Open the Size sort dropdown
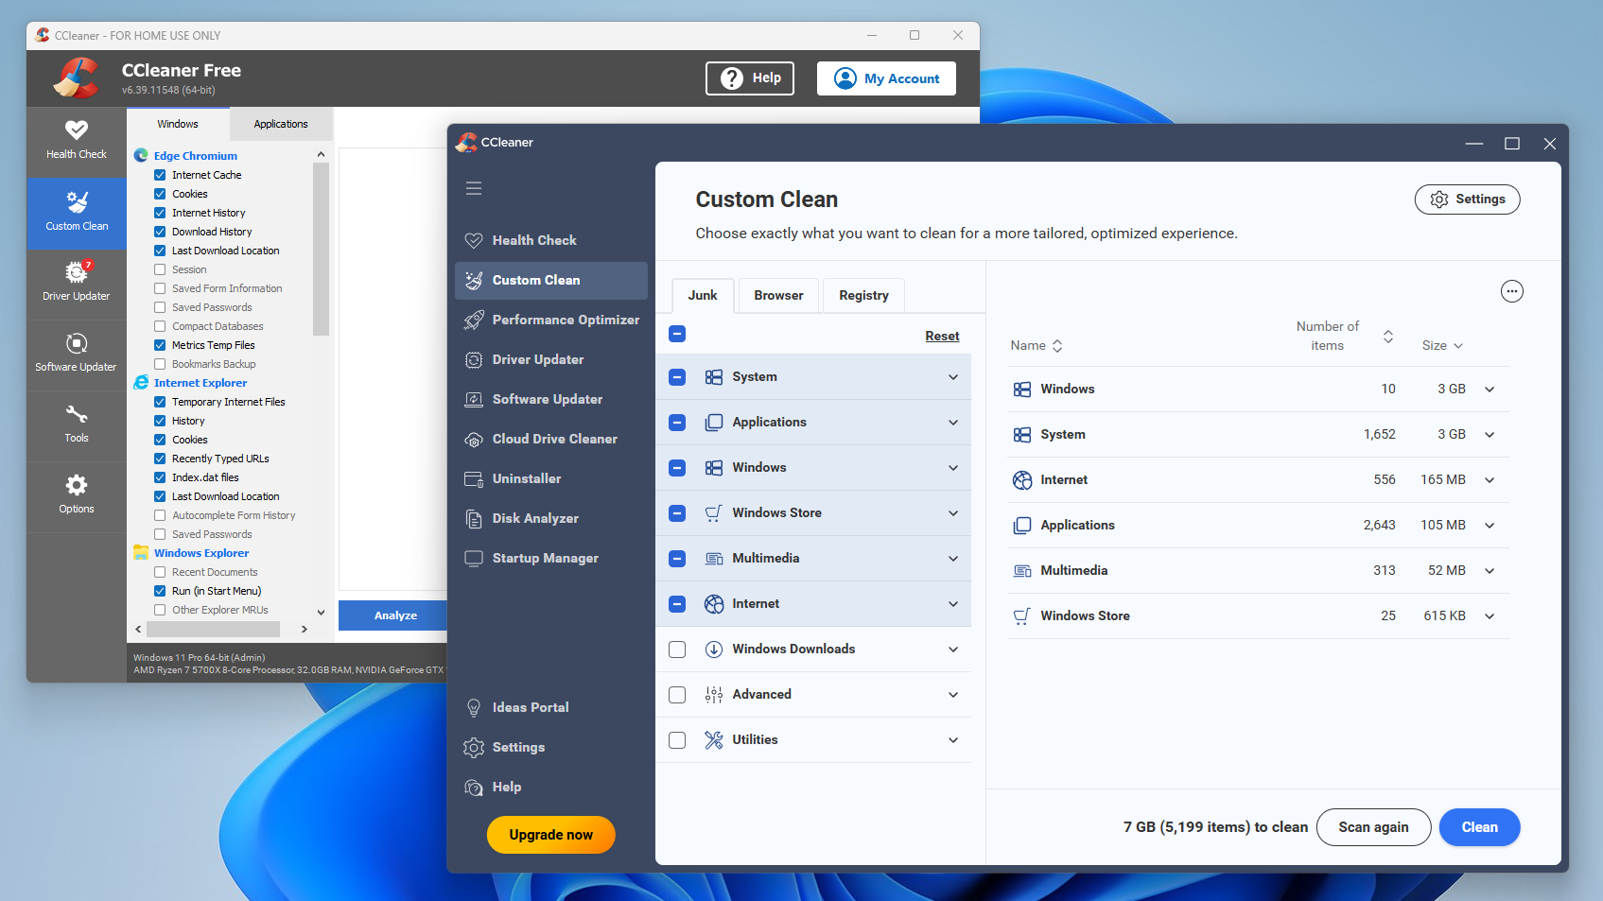Screen dimensions: 1603x901 [x=1443, y=346]
